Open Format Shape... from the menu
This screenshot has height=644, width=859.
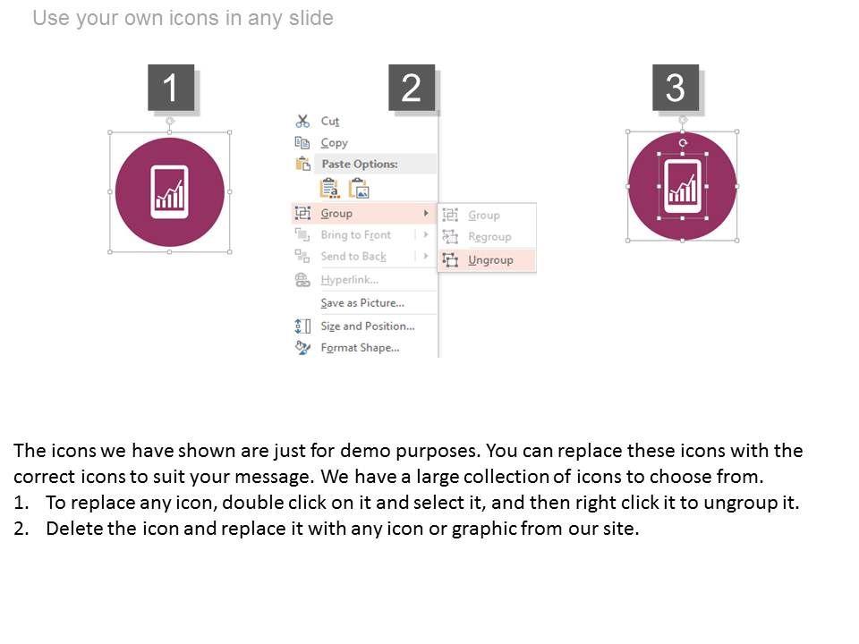click(x=366, y=347)
